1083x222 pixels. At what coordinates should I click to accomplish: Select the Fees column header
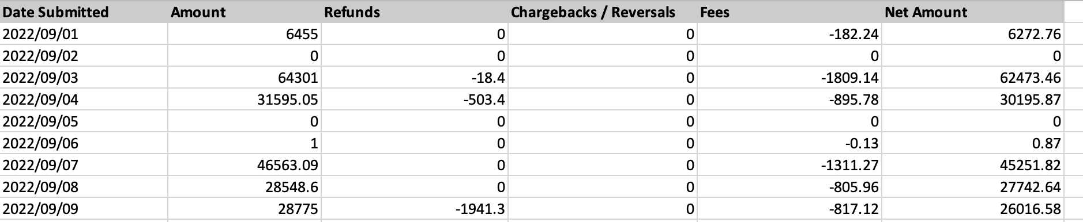(x=789, y=12)
